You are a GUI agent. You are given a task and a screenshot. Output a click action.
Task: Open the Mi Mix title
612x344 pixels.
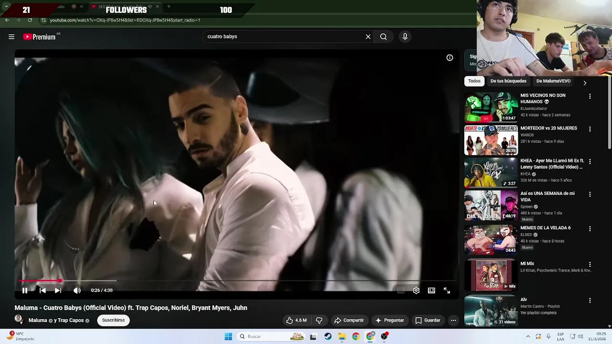point(527,264)
